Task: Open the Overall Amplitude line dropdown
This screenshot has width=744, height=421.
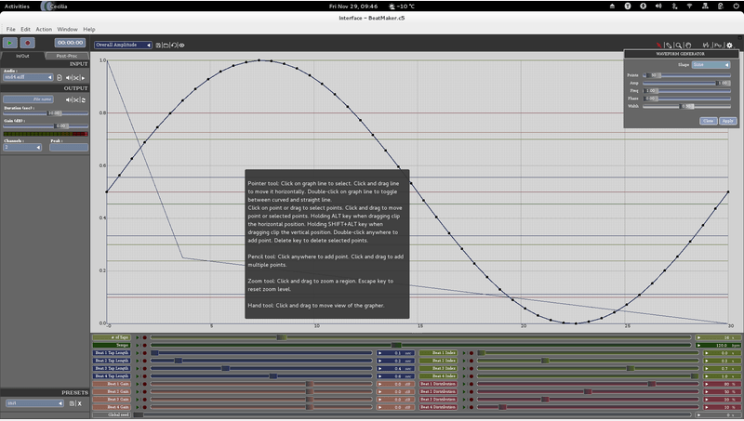Action: [123, 45]
